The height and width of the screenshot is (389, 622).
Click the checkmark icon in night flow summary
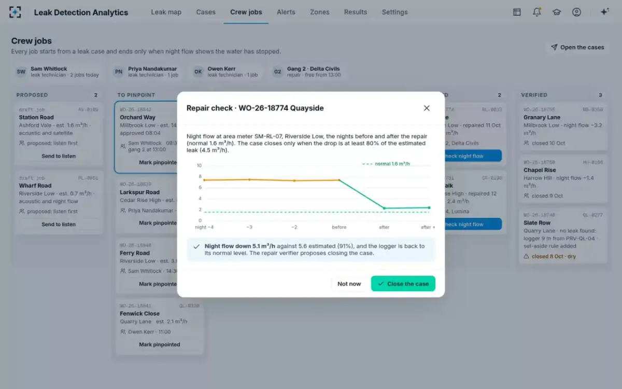click(x=196, y=246)
